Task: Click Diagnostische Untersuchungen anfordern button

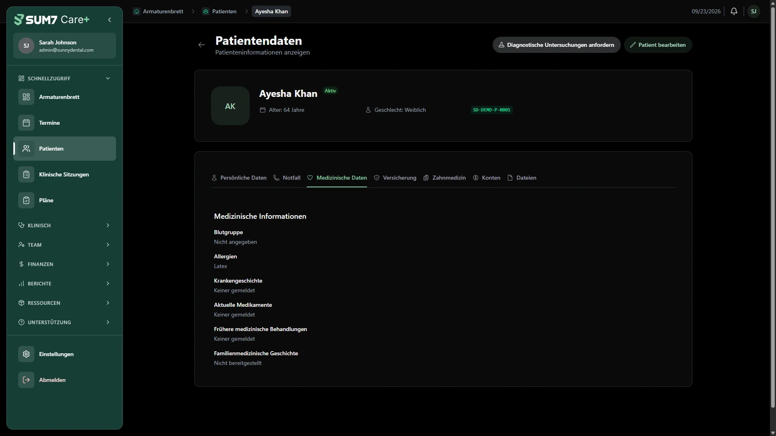Action: (557, 45)
